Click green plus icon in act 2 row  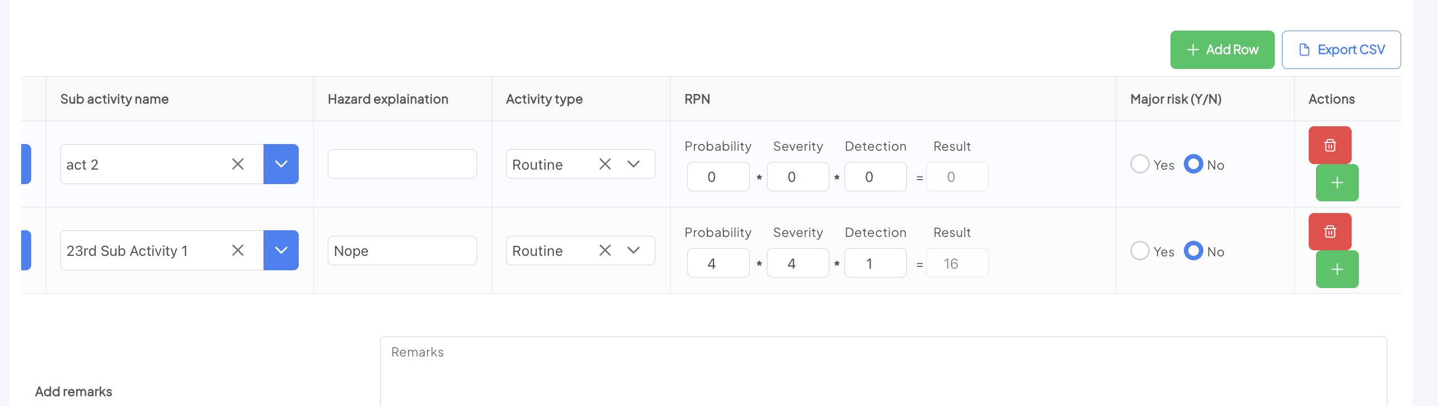click(x=1337, y=182)
